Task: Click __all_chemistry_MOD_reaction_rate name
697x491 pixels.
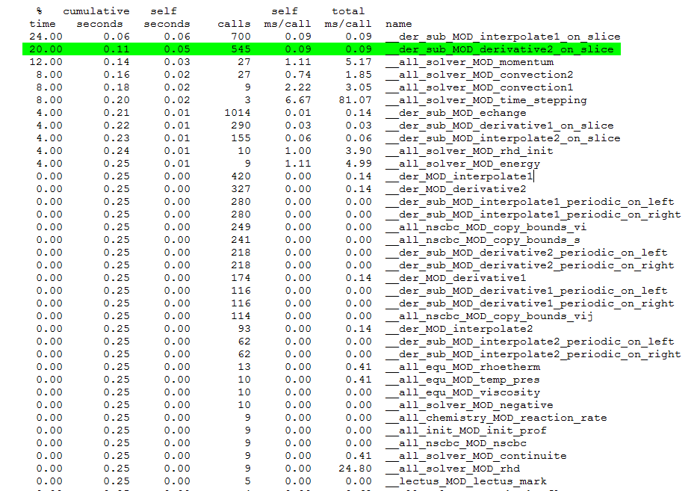Action: coord(496,418)
